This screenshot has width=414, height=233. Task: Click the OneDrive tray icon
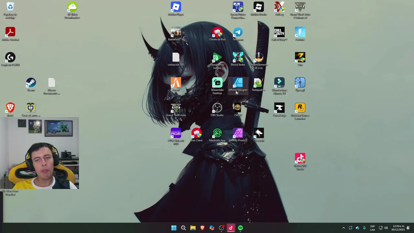pos(357,228)
